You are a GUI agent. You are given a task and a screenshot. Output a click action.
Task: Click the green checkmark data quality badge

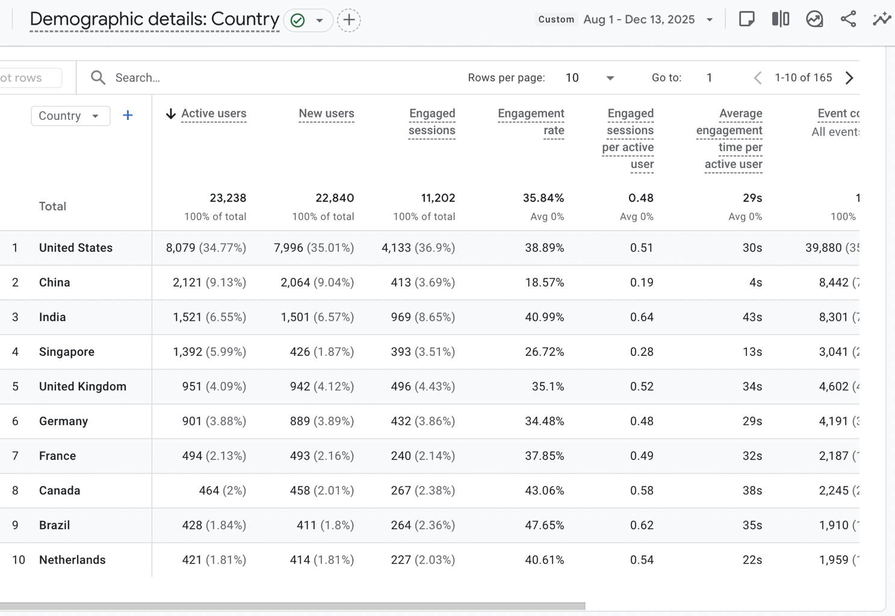pos(297,20)
